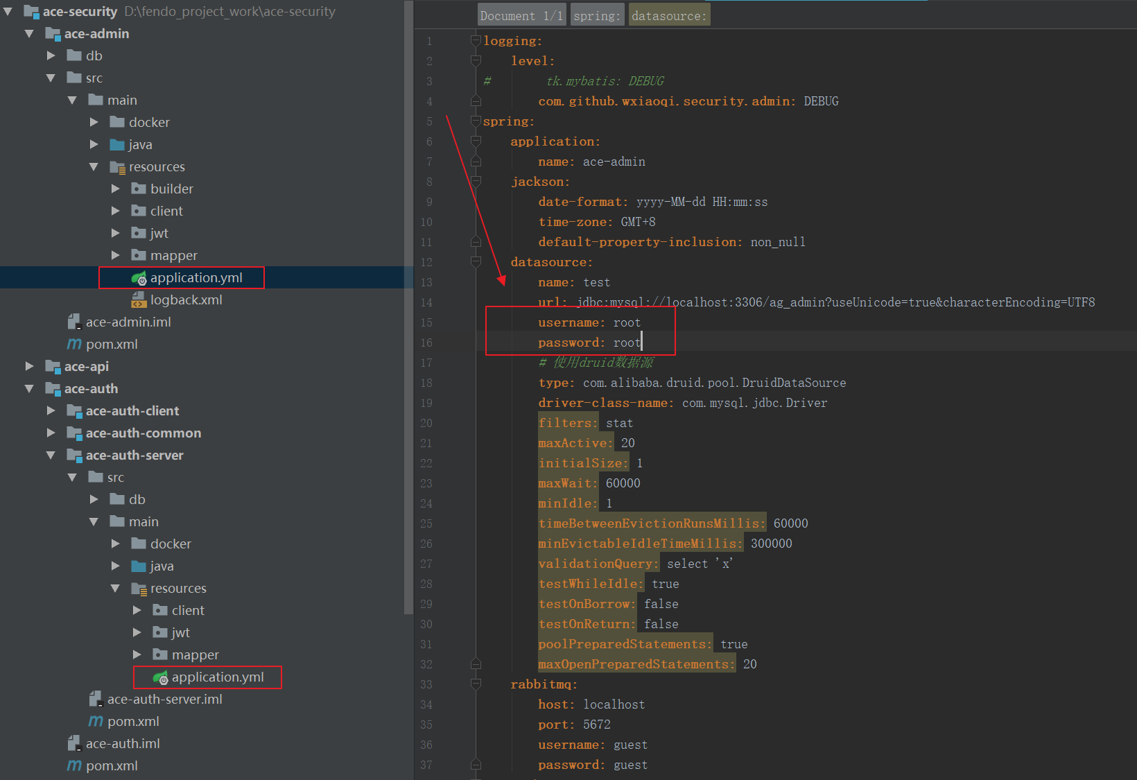The image size is (1137, 780).
Task: Click the docker folder icon in ace-auth-server
Action: pyautogui.click(x=139, y=544)
